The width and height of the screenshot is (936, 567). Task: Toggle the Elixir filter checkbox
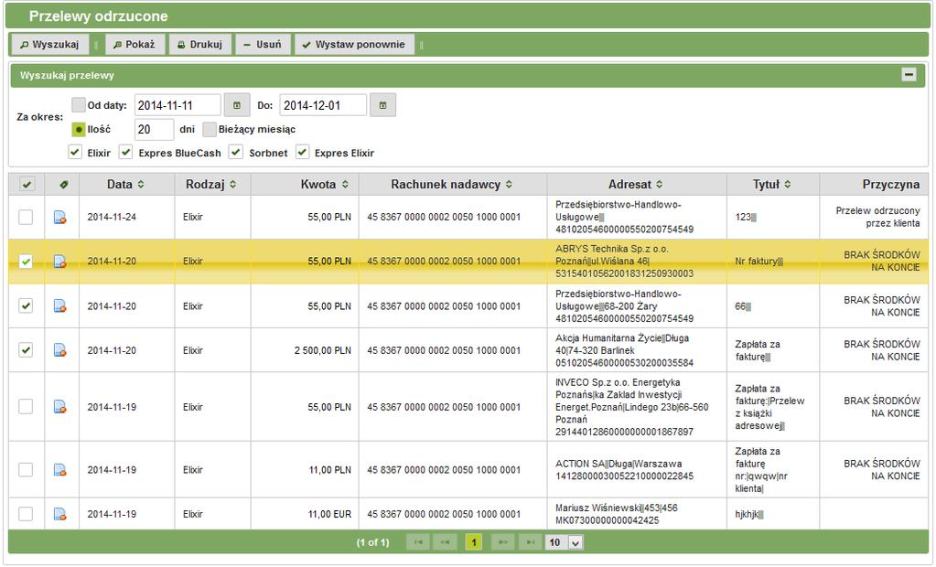[75, 152]
